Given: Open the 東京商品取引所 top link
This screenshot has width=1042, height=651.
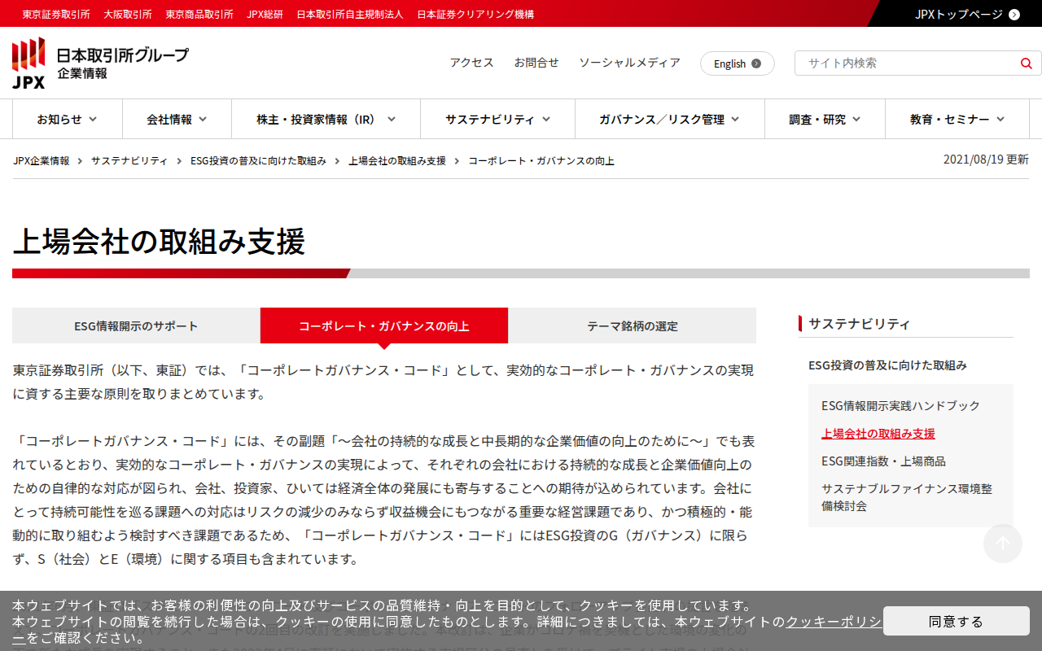Looking at the screenshot, I should [199, 14].
